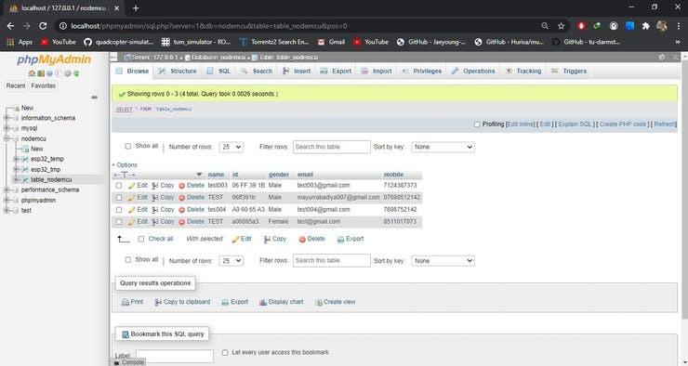Open the Gmail bookmark
The image size is (688, 366).
pos(331,42)
